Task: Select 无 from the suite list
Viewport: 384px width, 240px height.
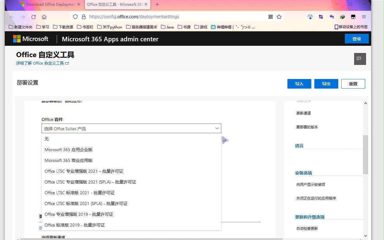Action: (131, 139)
